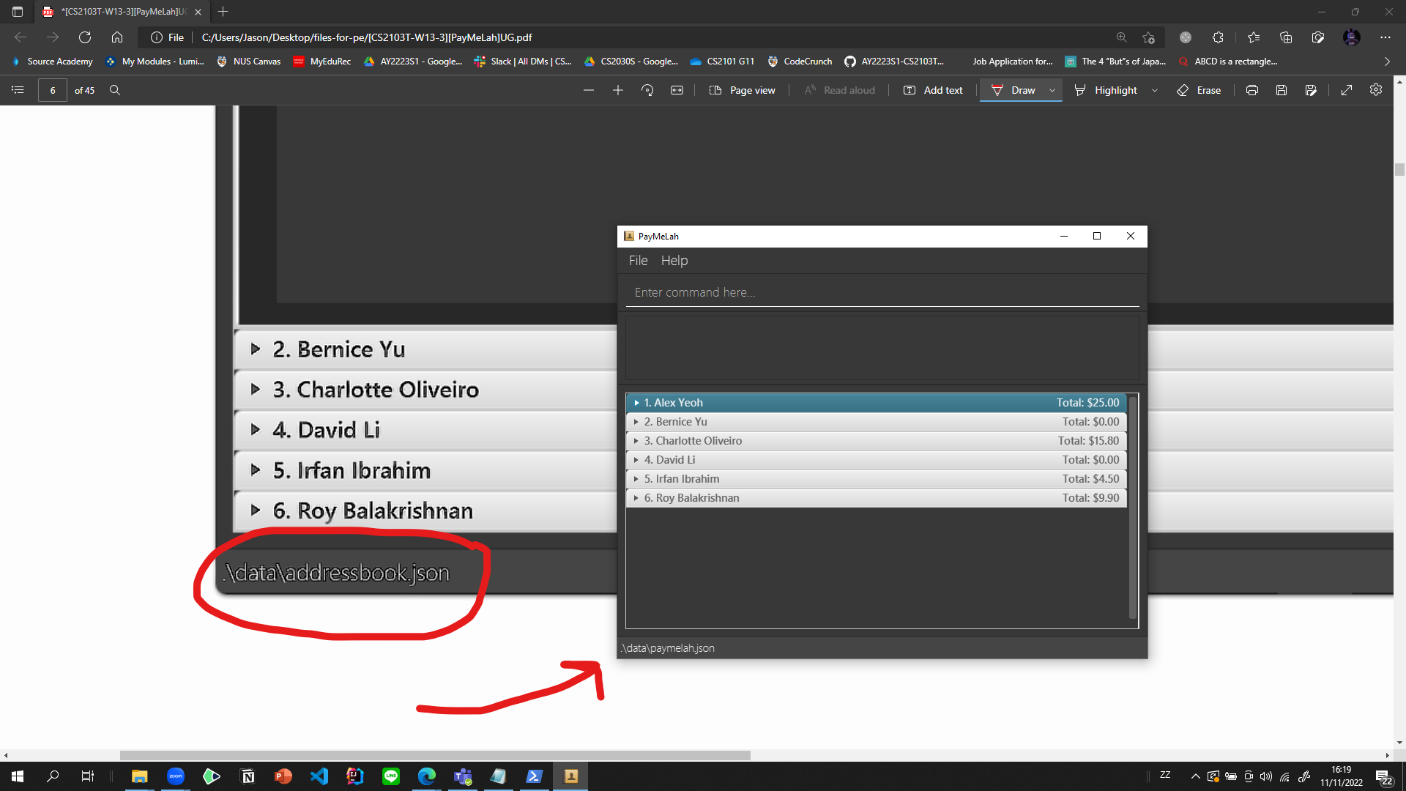Click the Add text button
Viewport: 1406px width, 791px height.
coord(934,90)
